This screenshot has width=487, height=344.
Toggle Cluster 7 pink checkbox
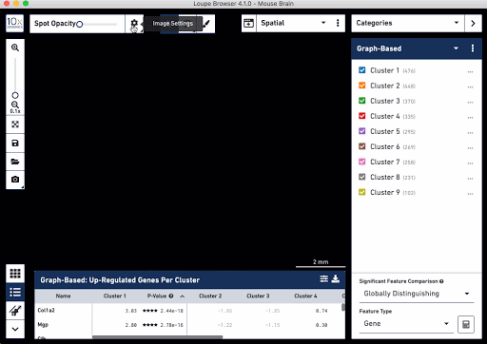[362, 162]
